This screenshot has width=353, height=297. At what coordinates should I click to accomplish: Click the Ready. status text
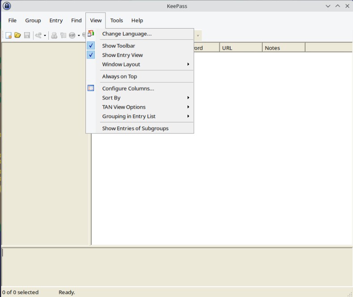coord(67,292)
